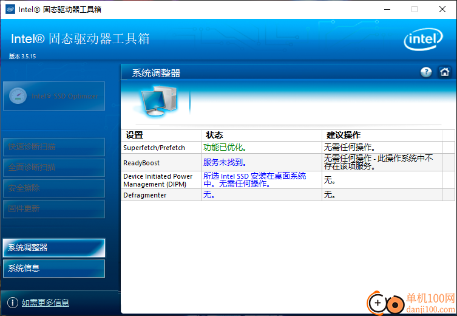Click the 系统调整器 panel title
The height and width of the screenshot is (316, 457).
[156, 73]
